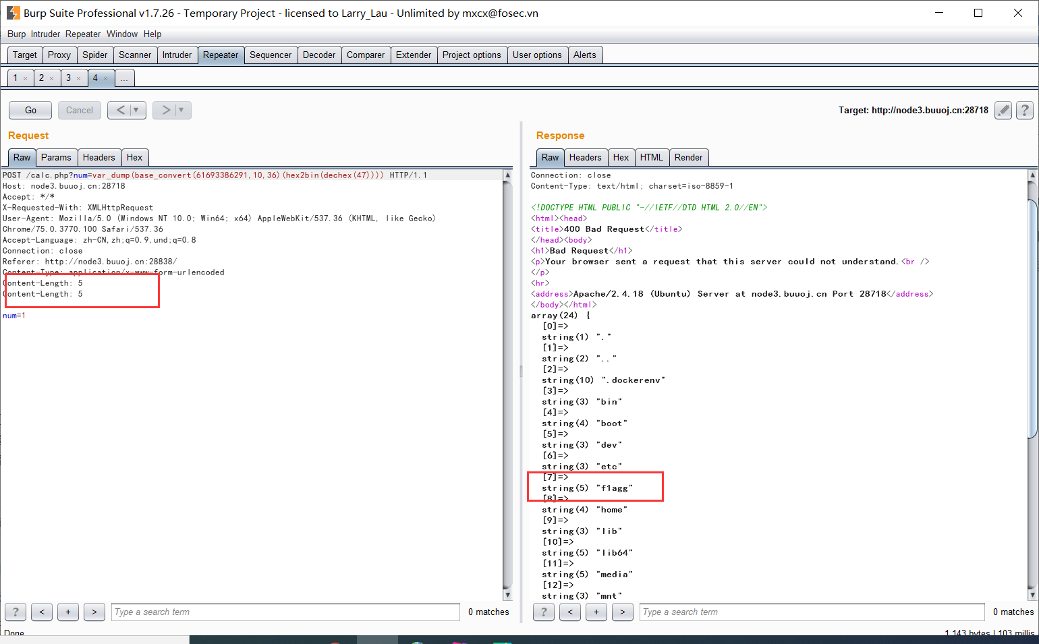The image size is (1039, 644).
Task: Switch to the Scanner tab
Action: [135, 55]
